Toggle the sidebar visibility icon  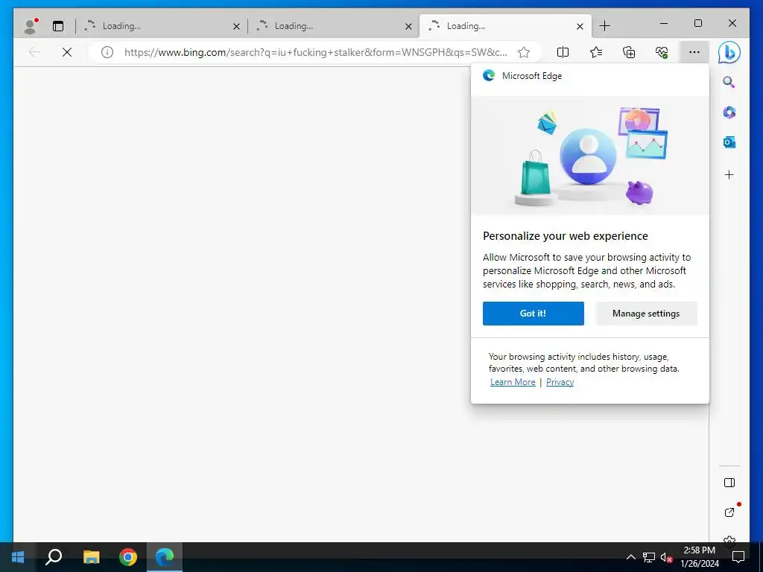[729, 483]
